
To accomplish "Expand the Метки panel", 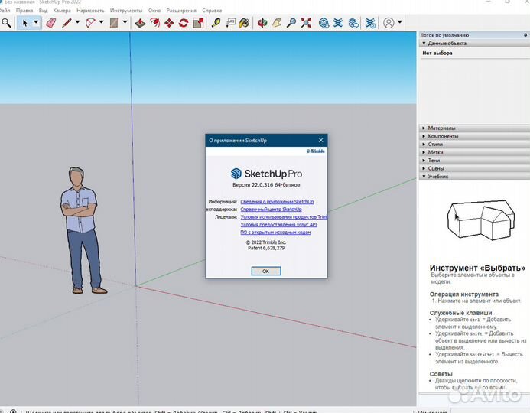I will pyautogui.click(x=474, y=152).
